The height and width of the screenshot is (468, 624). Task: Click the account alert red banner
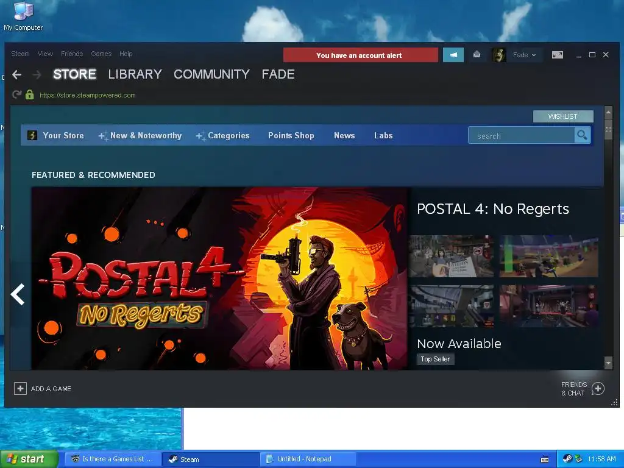tap(361, 55)
